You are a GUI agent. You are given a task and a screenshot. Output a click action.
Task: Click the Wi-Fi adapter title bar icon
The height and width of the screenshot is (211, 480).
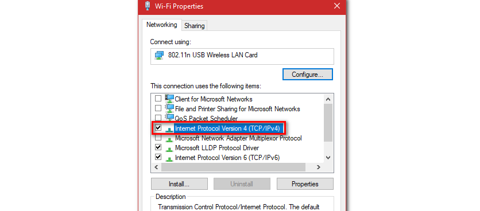148,6
